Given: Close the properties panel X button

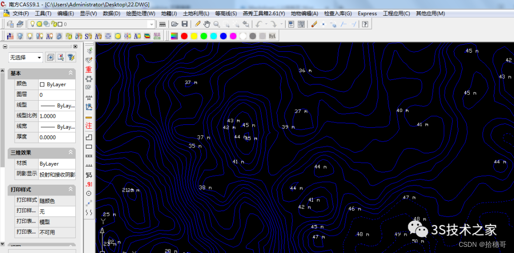Looking at the screenshot, I should (75, 47).
